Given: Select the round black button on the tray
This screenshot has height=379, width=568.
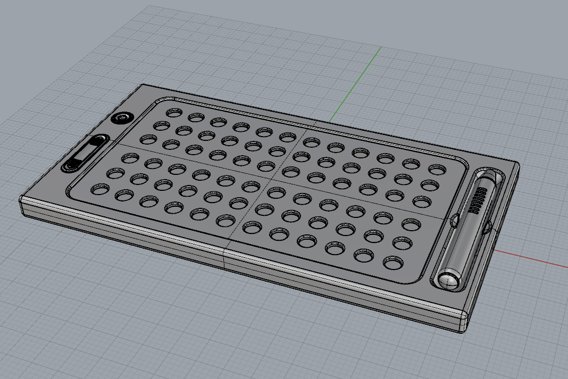Looking at the screenshot, I should 122,117.
